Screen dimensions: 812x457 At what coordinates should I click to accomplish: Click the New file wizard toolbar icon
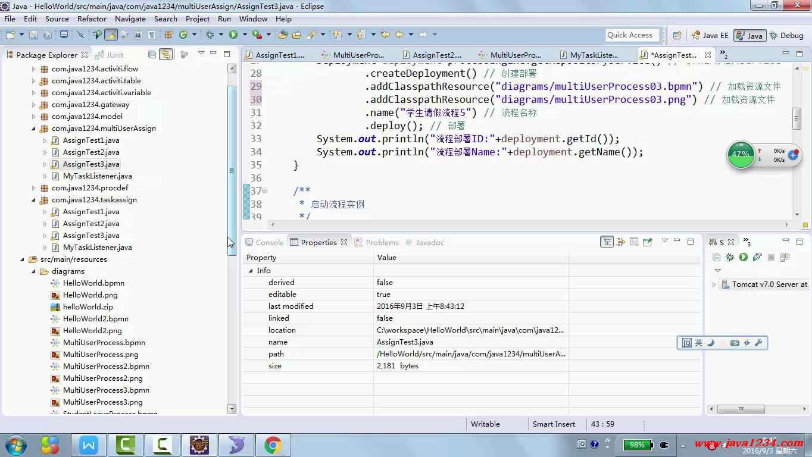tap(10, 35)
